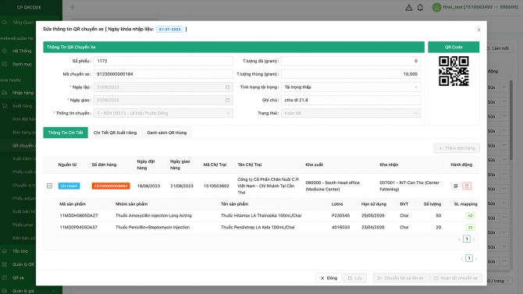Expand Xuất hàng in the sidebar
The height and width of the screenshot is (294, 523).
pos(22,106)
